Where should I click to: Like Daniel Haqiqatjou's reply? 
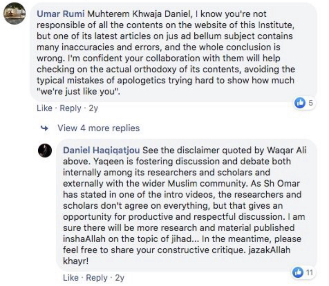click(71, 278)
